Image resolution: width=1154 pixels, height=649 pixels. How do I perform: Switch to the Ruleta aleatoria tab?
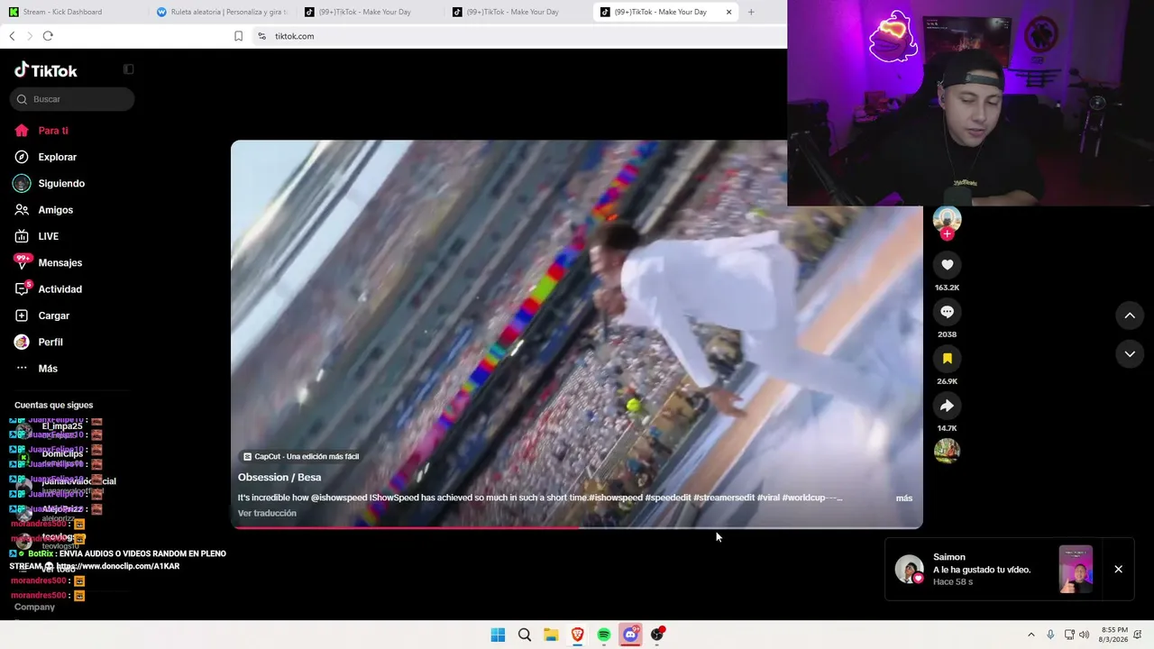[x=221, y=12]
